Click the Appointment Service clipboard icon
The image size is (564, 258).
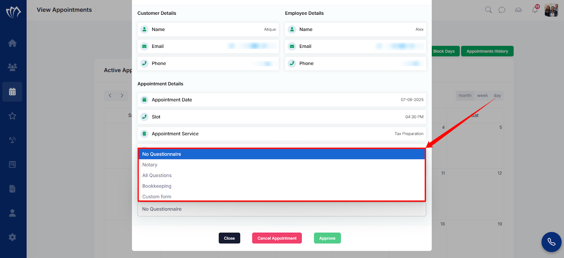(144, 134)
